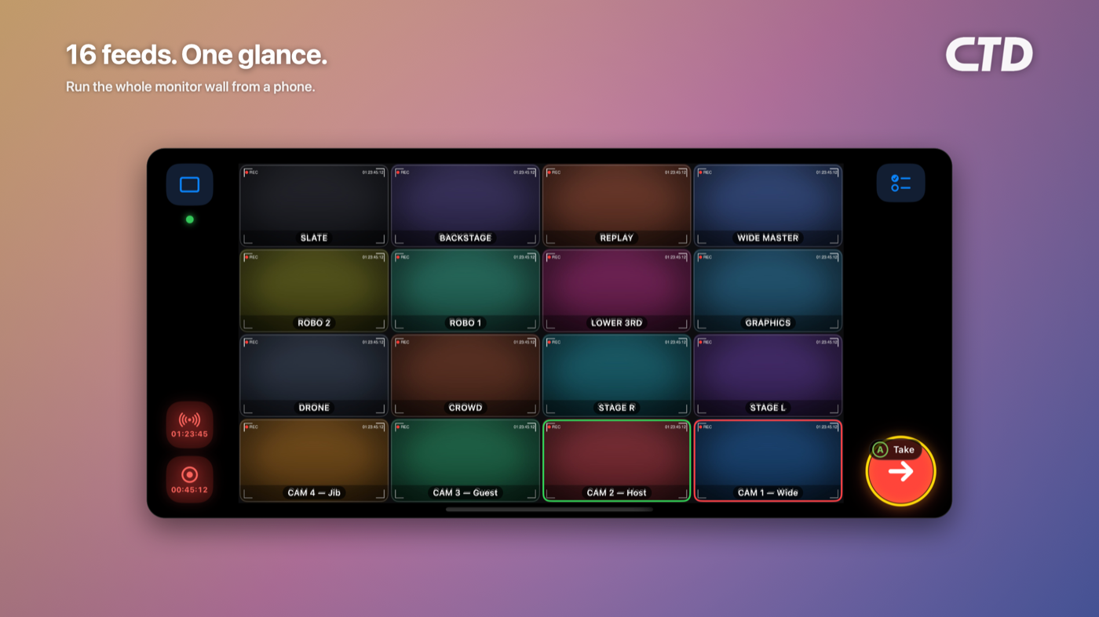Viewport: 1099px width, 617px height.
Task: Tap the green-bordered CAM 2 — Host feed
Action: coord(617,460)
